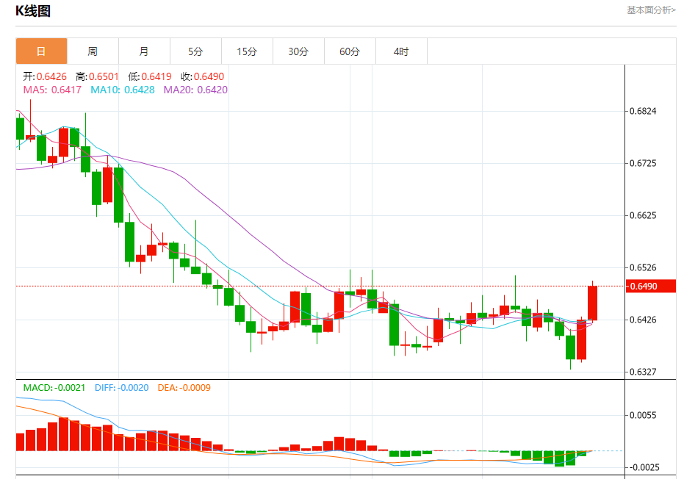Click the 0.6625 price axis label
This screenshot has width=684, height=479.
click(x=643, y=215)
